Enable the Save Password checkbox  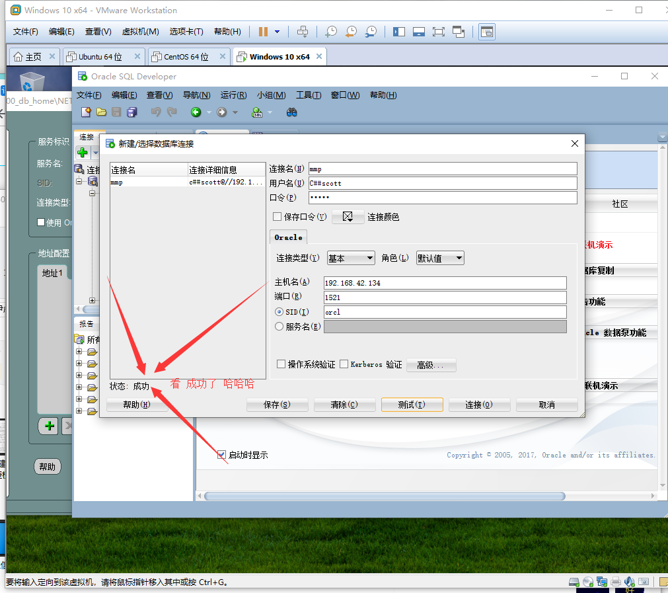(x=277, y=217)
